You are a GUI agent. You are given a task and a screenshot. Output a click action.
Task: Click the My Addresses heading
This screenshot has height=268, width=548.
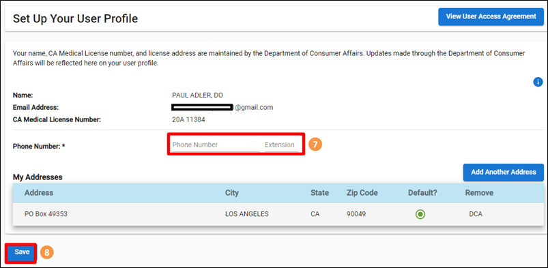[x=38, y=177]
